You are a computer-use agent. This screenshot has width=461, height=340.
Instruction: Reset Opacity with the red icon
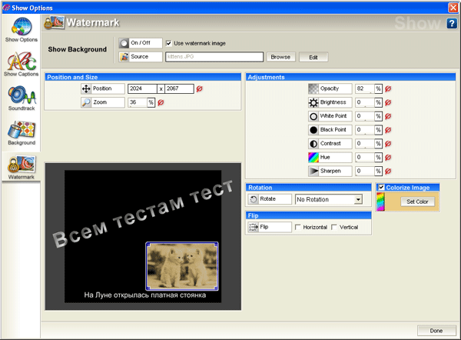pos(388,88)
